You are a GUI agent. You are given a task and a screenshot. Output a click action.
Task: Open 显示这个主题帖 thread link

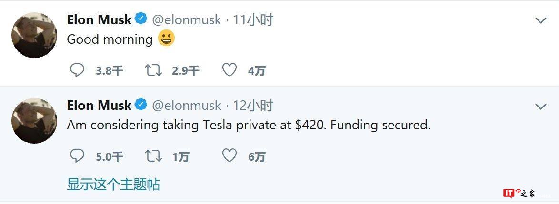pos(113,184)
